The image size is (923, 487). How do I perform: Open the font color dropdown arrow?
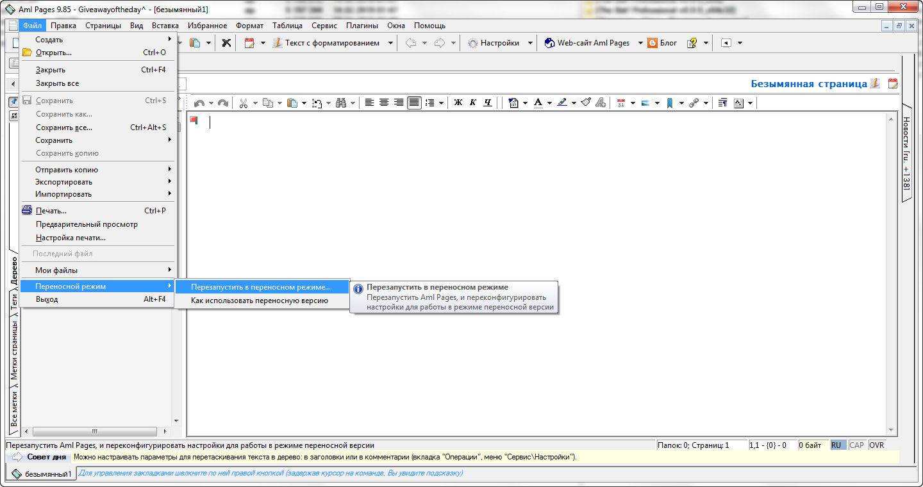[549, 103]
